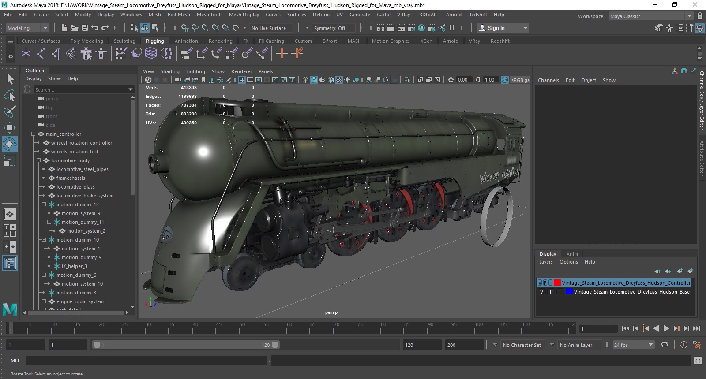This screenshot has width=706, height=379.
Task: Toggle loop playback mode icon
Action: (665, 345)
